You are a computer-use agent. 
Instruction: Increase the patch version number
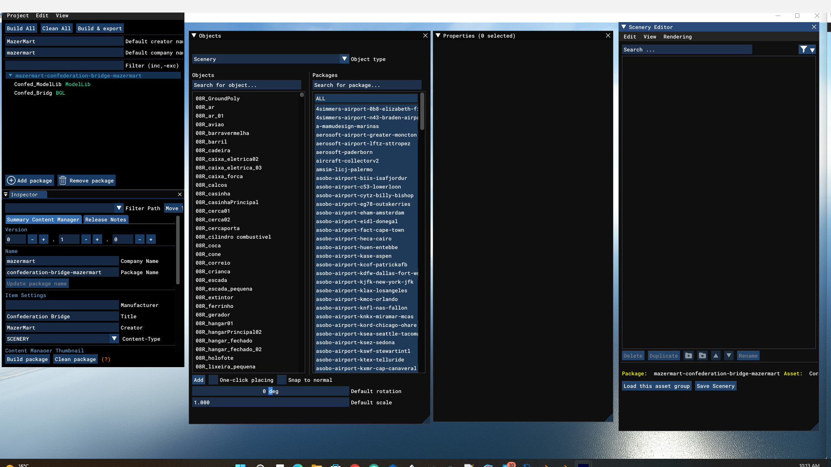(151, 240)
